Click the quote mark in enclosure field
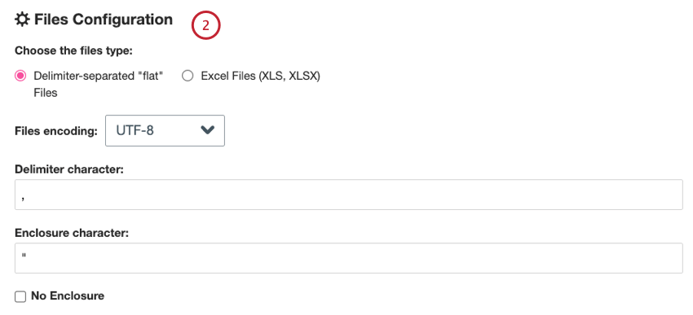This screenshot has height=315, width=693. [x=23, y=256]
